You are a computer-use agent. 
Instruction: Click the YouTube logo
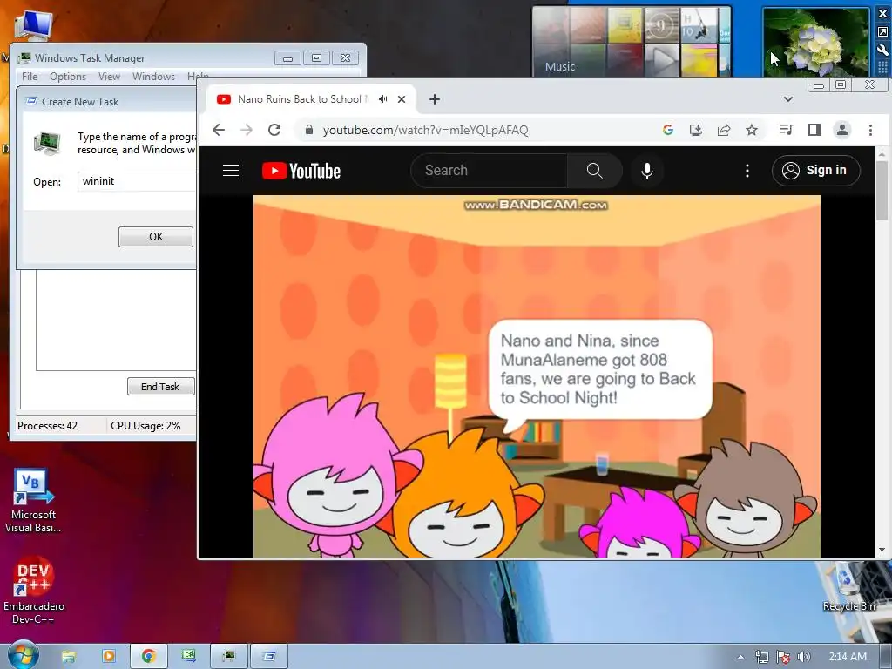[301, 171]
